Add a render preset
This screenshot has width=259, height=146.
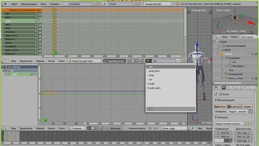246,123
